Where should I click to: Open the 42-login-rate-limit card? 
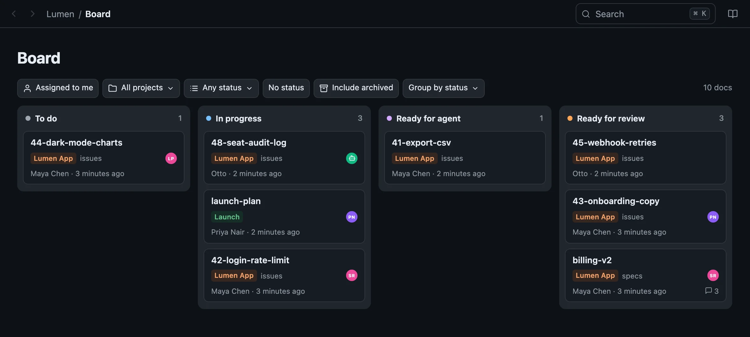coord(284,275)
